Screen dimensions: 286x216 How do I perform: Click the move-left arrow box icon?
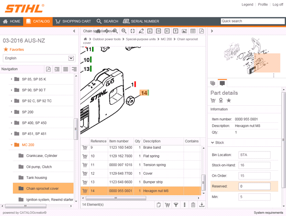pos(167,31)
